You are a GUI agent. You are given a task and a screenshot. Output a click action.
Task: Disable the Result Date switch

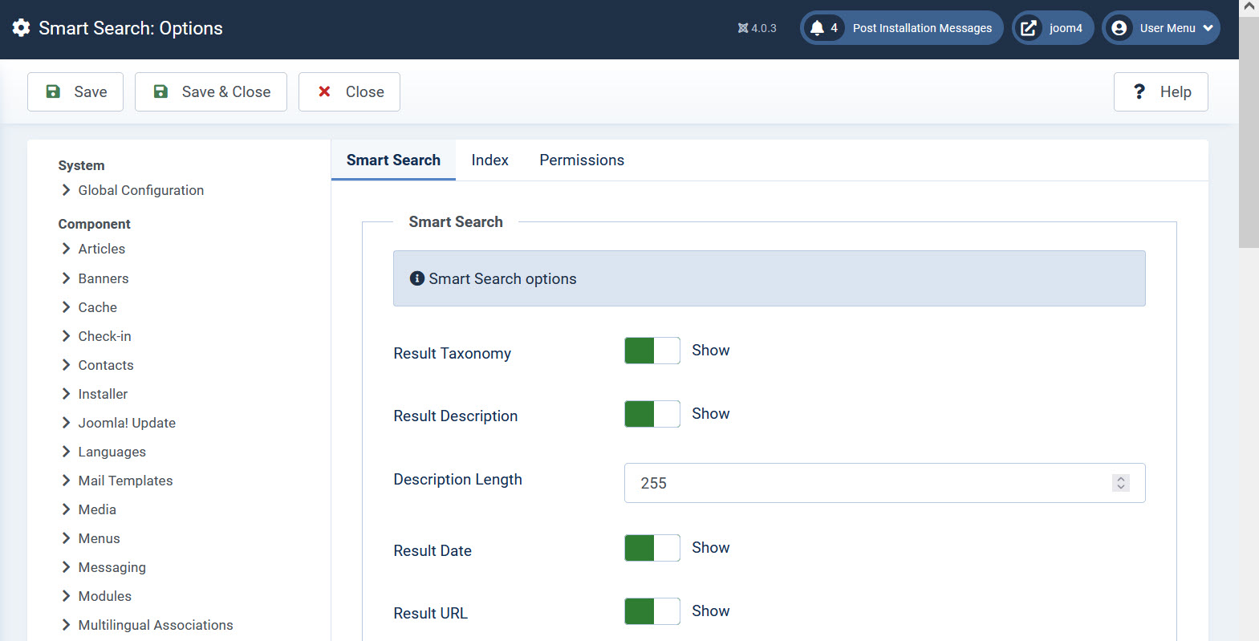pos(652,548)
